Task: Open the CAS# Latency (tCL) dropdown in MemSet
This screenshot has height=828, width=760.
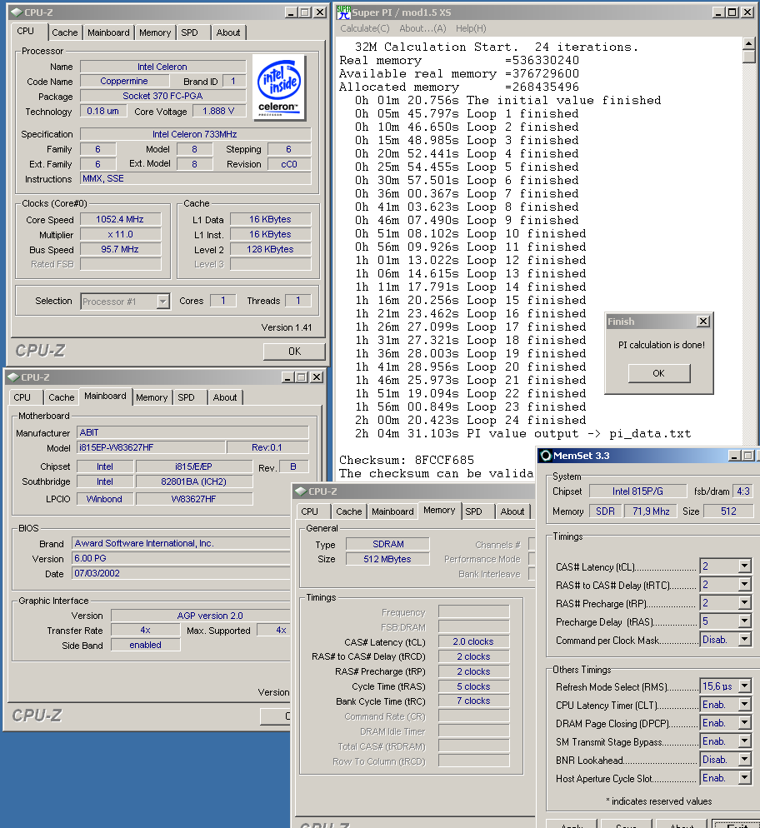Action: [745, 566]
